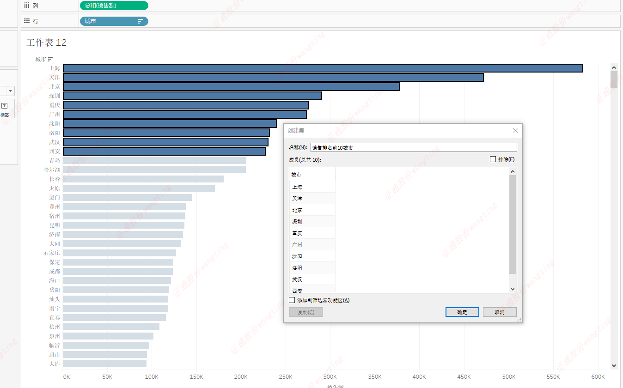This screenshot has width=623, height=388.
Task: Enable the 排除 exclude checkbox
Action: pos(493,159)
